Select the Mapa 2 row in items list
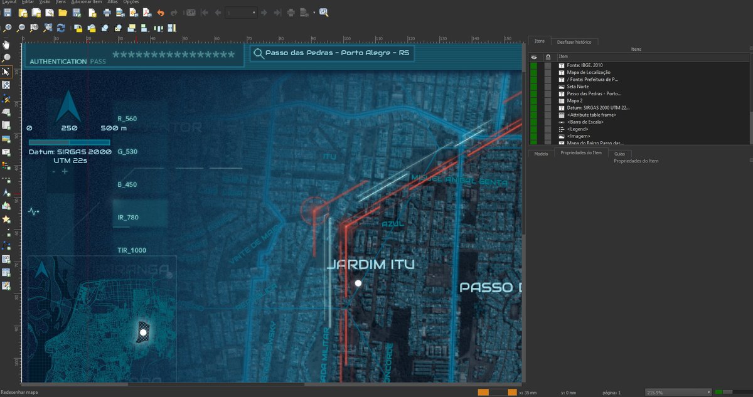Image resolution: width=753 pixels, height=397 pixels. [640, 100]
